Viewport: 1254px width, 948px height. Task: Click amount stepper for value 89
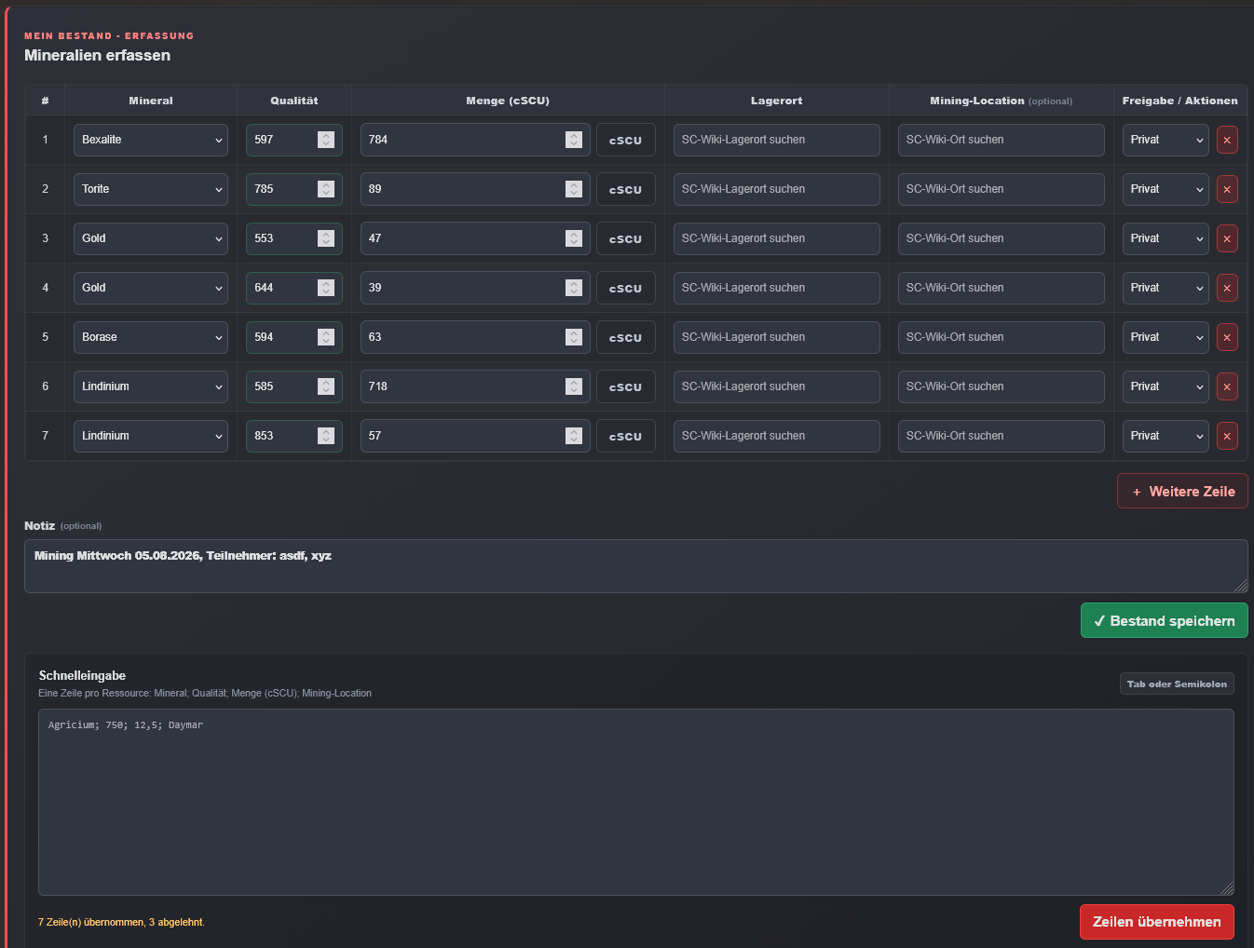tap(574, 189)
